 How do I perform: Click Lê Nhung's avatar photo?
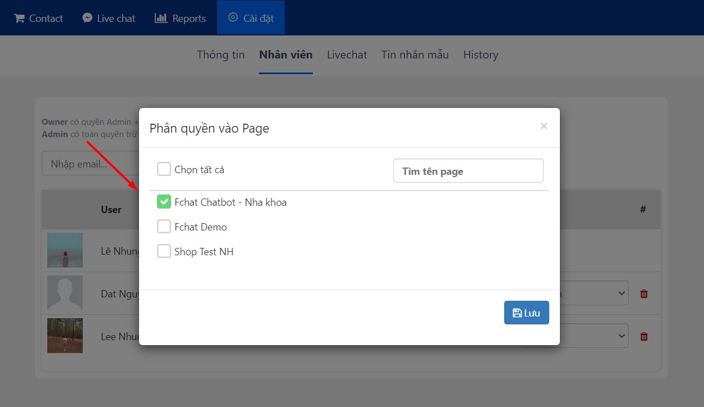65,250
